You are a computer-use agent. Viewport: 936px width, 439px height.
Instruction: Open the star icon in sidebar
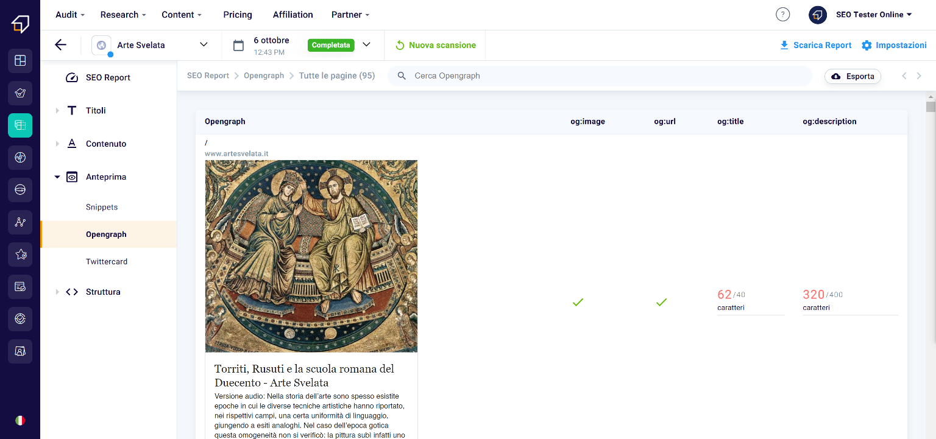point(20,255)
